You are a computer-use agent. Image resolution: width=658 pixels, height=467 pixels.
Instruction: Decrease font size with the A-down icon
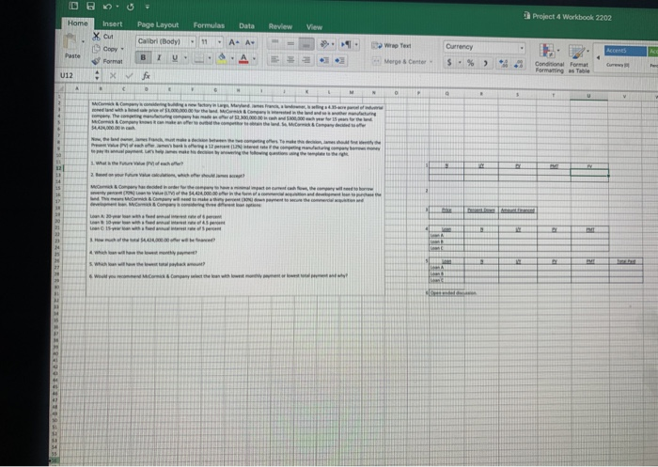[250, 43]
